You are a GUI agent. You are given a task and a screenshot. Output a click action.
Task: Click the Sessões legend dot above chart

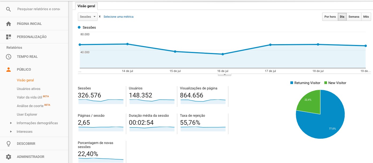coord(79,27)
